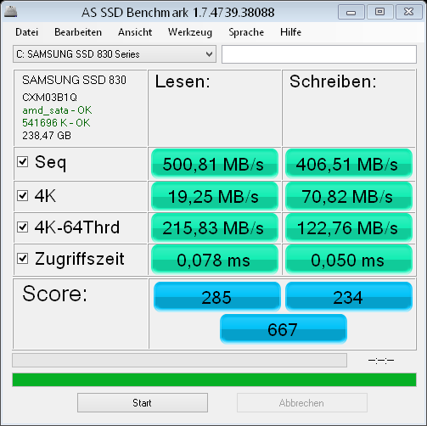Start the benchmark with Start button
This screenshot has width=427, height=426.
pos(143,402)
